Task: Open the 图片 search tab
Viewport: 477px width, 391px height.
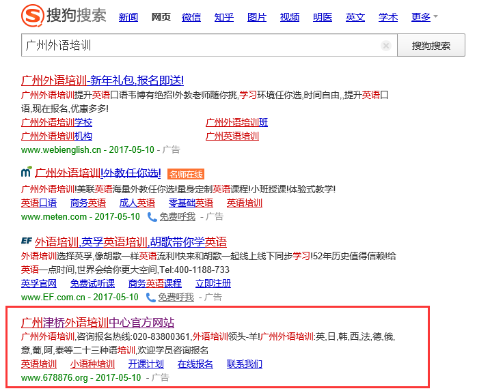Action: [x=257, y=17]
